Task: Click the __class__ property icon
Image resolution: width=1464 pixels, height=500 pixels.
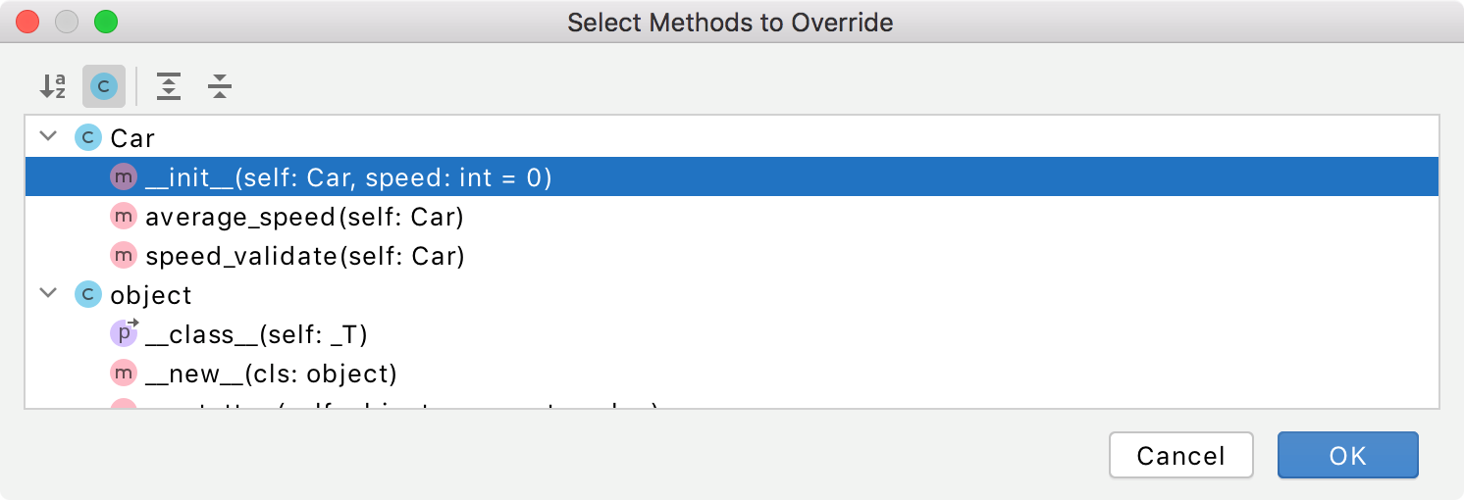Action: tap(125, 333)
